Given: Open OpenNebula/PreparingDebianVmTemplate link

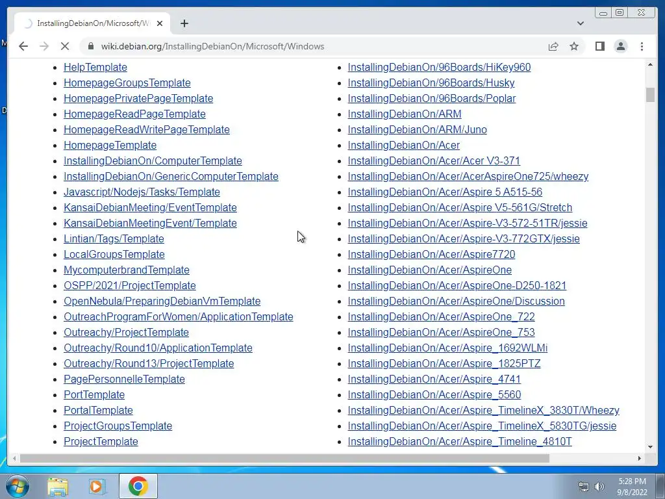Looking at the screenshot, I should coord(162,301).
